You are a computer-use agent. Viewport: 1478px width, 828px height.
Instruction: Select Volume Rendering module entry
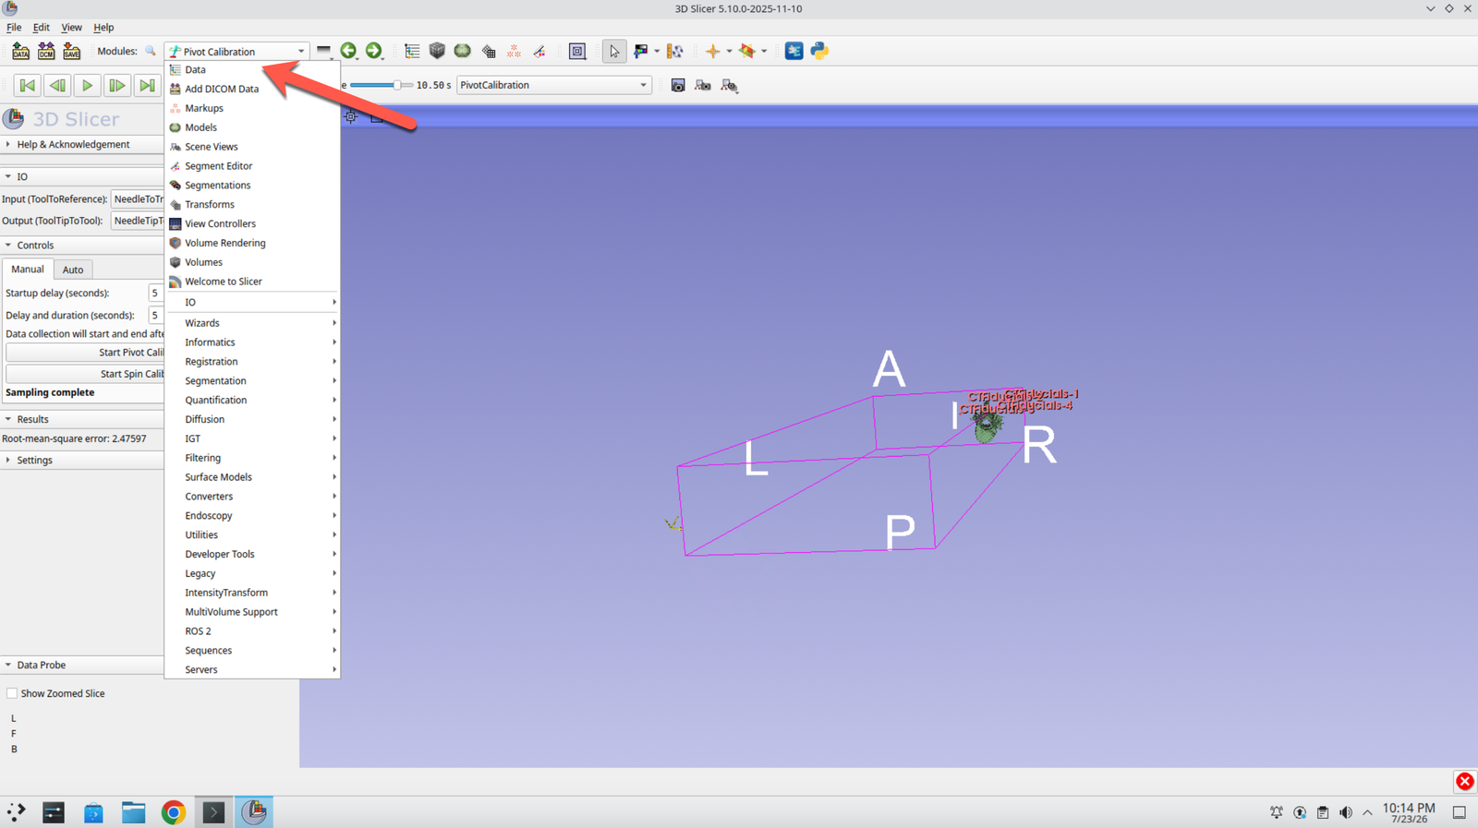tap(252, 243)
